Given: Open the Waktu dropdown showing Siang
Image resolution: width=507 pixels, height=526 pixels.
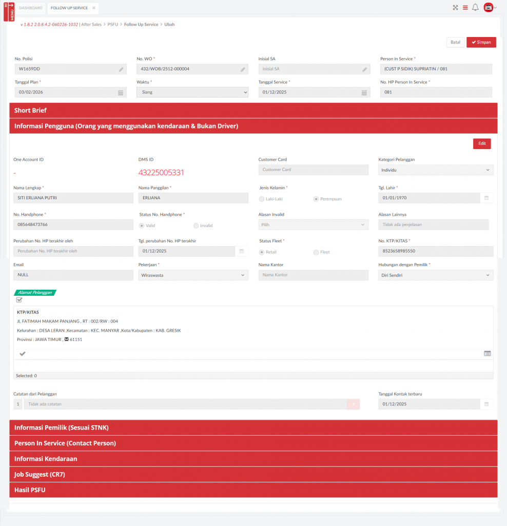Looking at the screenshot, I should click(192, 92).
